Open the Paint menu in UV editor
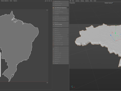This screenshot has width=121, height=91. [11, 1]
